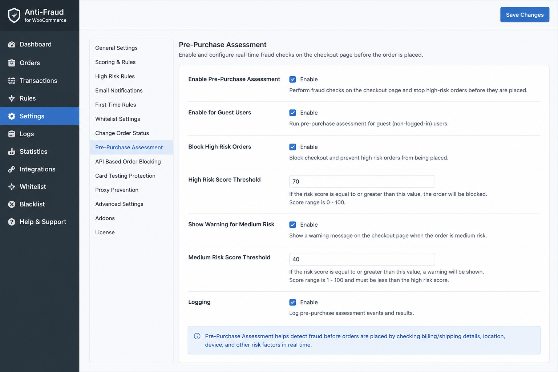This screenshot has width=558, height=372.
Task: Go to Integrations in sidebar
Action: [x=40, y=169]
